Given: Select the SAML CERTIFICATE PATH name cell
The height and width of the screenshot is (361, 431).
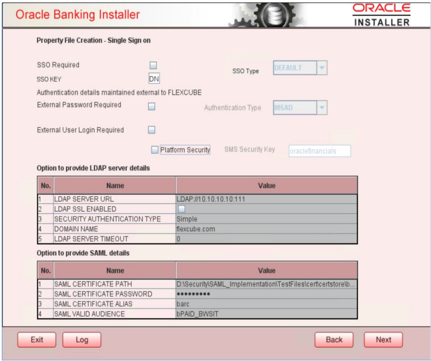Looking at the screenshot, I should tap(115, 284).
